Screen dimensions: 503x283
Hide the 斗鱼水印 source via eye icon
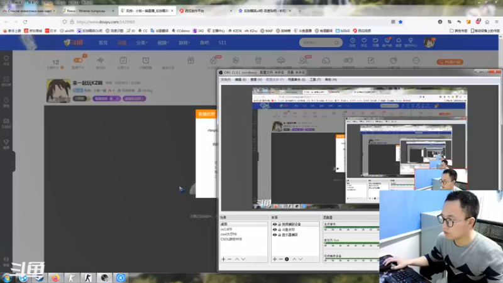coord(275,230)
